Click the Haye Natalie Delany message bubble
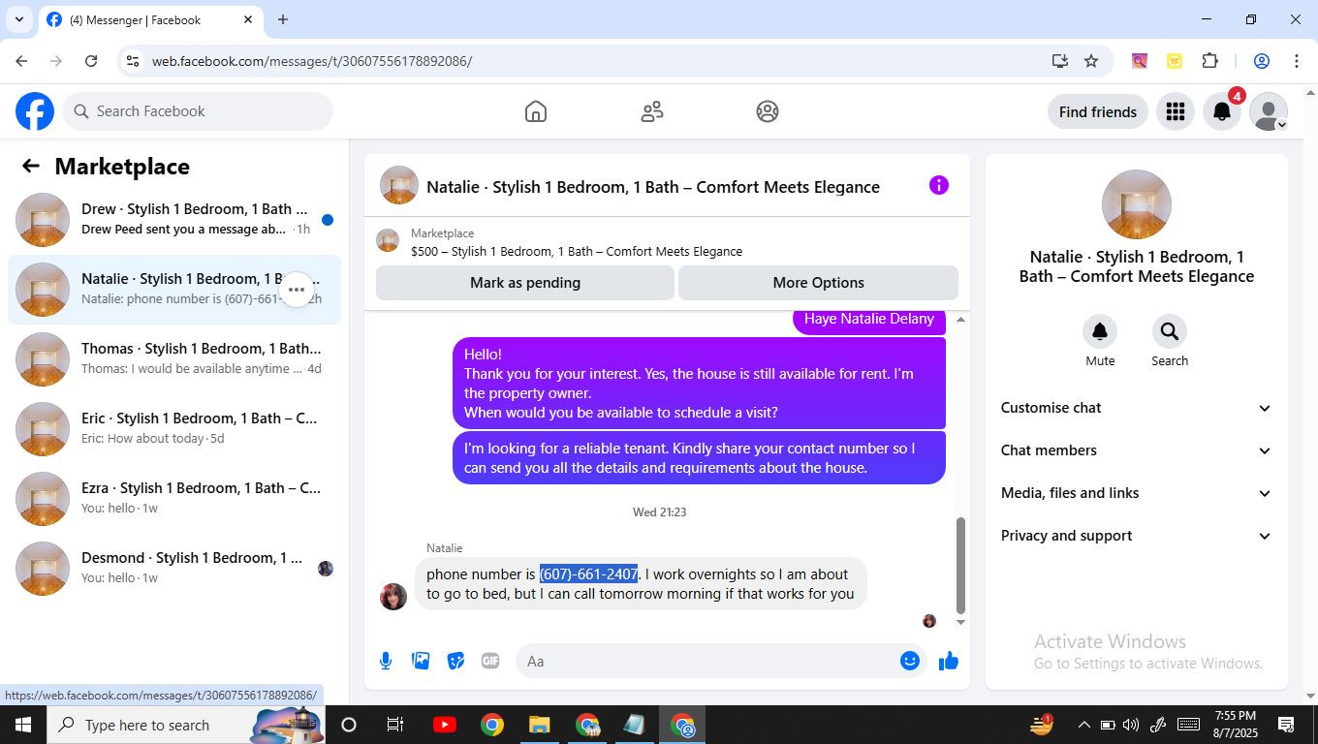Image resolution: width=1318 pixels, height=744 pixels. point(869,320)
